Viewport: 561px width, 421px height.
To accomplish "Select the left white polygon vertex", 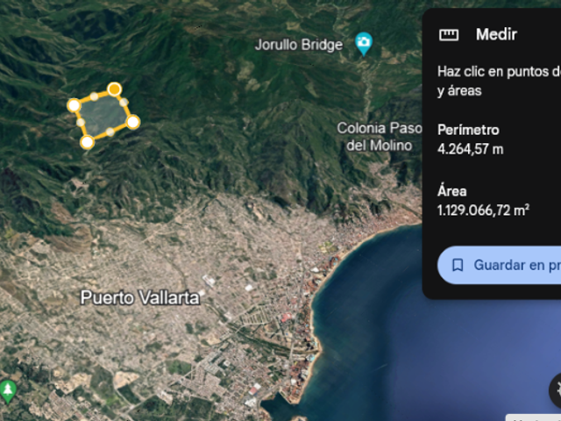I will (74, 105).
